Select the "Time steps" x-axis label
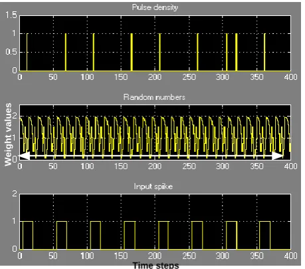The width and height of the screenshot is (305, 269). coord(155,265)
